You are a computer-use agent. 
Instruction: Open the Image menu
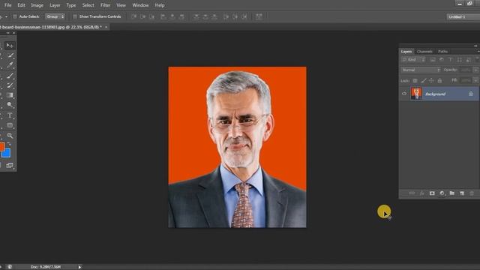tap(37, 5)
